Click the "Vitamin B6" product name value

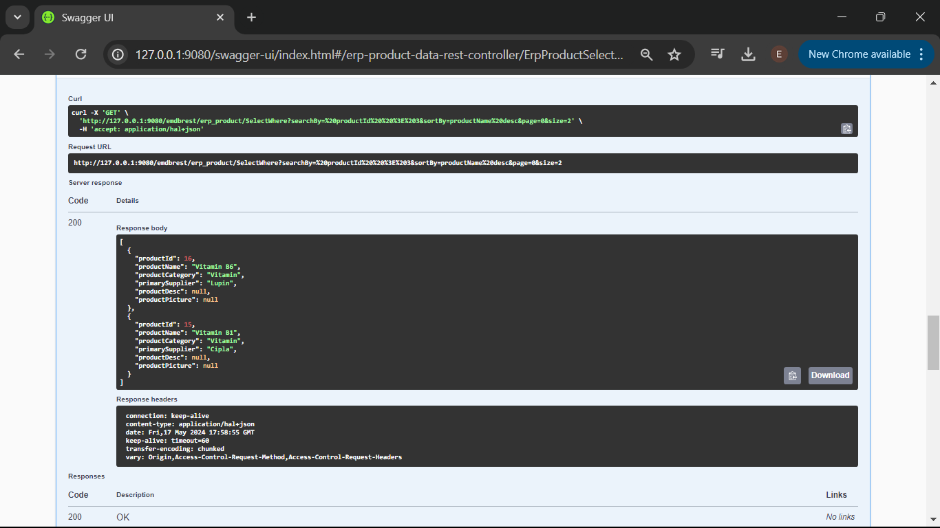(215, 267)
